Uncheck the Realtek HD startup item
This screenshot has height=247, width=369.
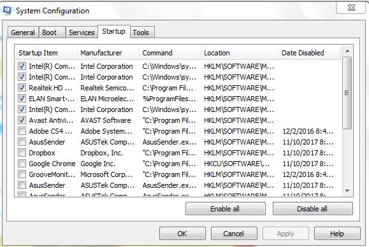[x=22, y=88]
